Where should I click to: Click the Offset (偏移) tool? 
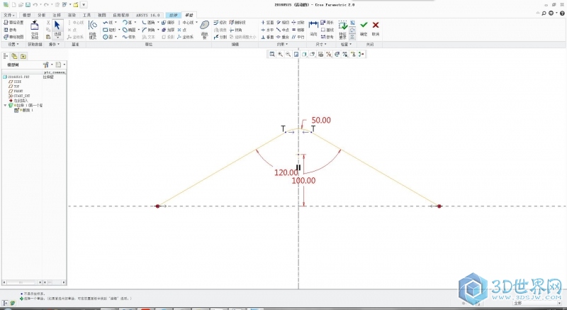coord(168,23)
